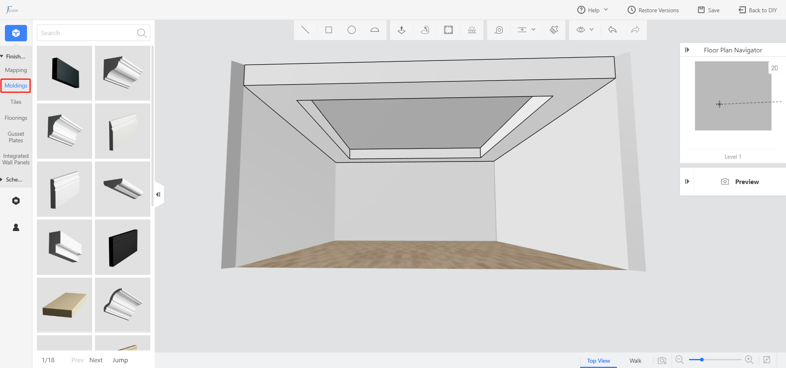This screenshot has height=368, width=786.
Task: Switch to Walk mode
Action: pyautogui.click(x=635, y=361)
